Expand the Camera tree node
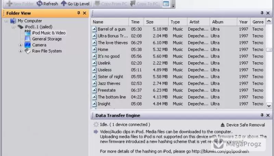274x156 pixels. pyautogui.click(x=21, y=45)
